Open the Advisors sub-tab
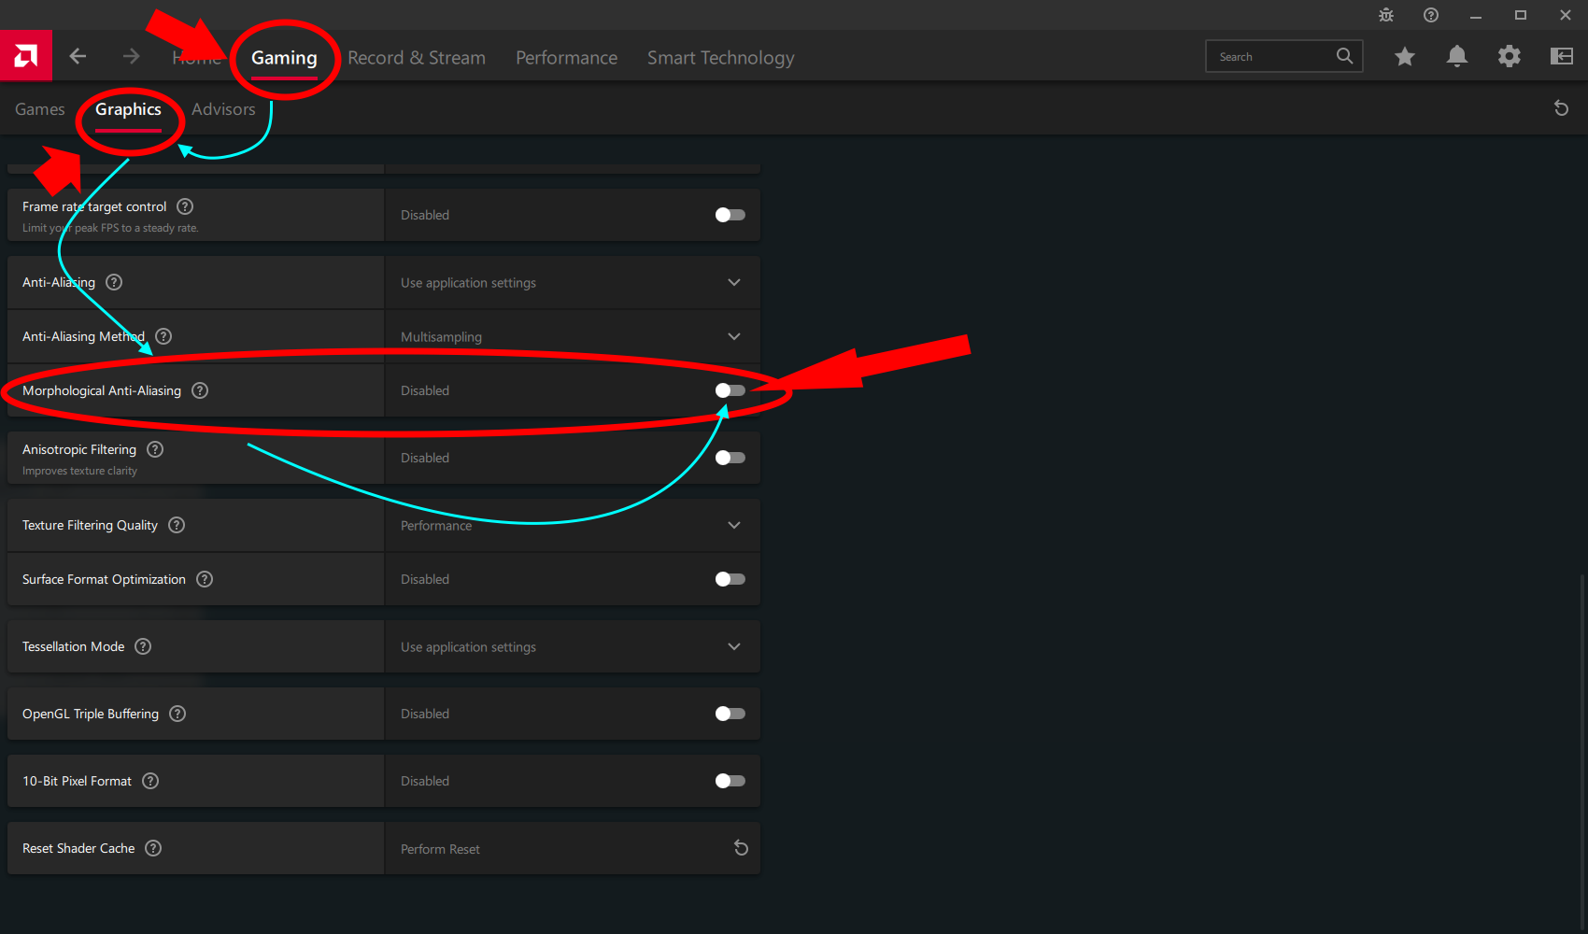The image size is (1588, 934). click(223, 109)
